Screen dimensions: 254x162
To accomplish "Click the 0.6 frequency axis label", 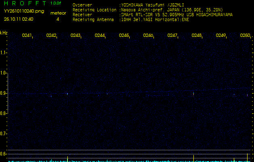I will pos(4,154).
